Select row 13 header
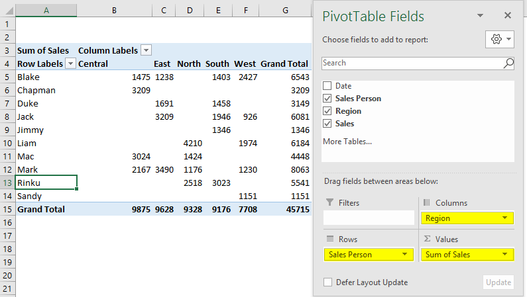 coord(7,183)
